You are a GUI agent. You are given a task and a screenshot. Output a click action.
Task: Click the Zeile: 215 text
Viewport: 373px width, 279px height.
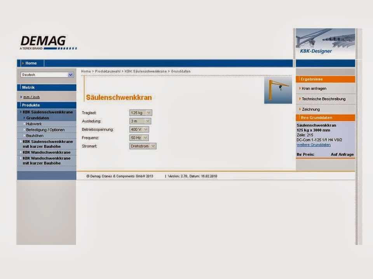(305, 135)
